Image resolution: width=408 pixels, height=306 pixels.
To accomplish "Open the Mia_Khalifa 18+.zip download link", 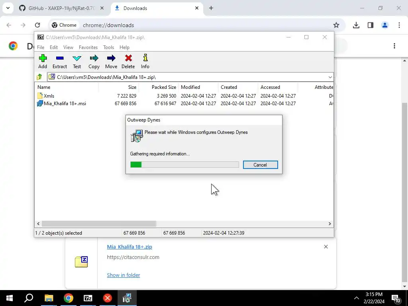I will (129, 247).
